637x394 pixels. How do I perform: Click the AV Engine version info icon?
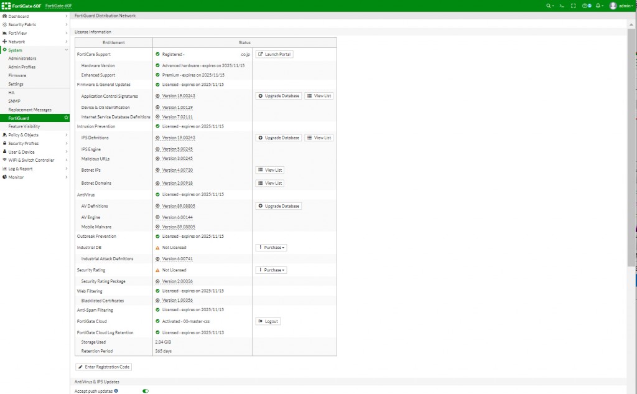pos(157,217)
